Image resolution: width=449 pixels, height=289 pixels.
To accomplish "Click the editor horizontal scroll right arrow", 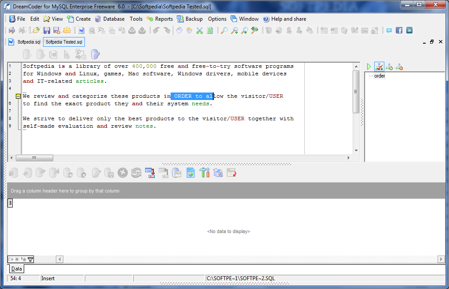I will [x=348, y=158].
